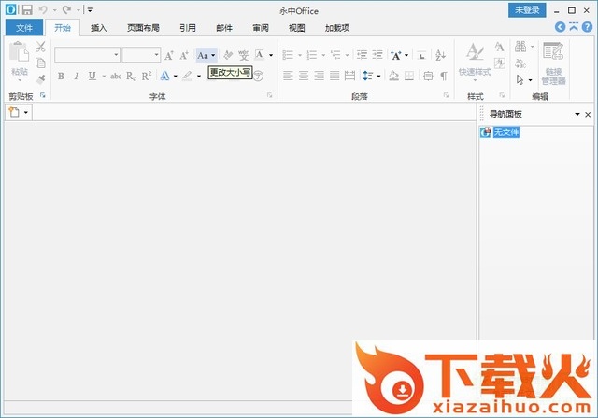The height and width of the screenshot is (418, 598).
Task: Toggle Bold formatting
Action: (x=61, y=77)
